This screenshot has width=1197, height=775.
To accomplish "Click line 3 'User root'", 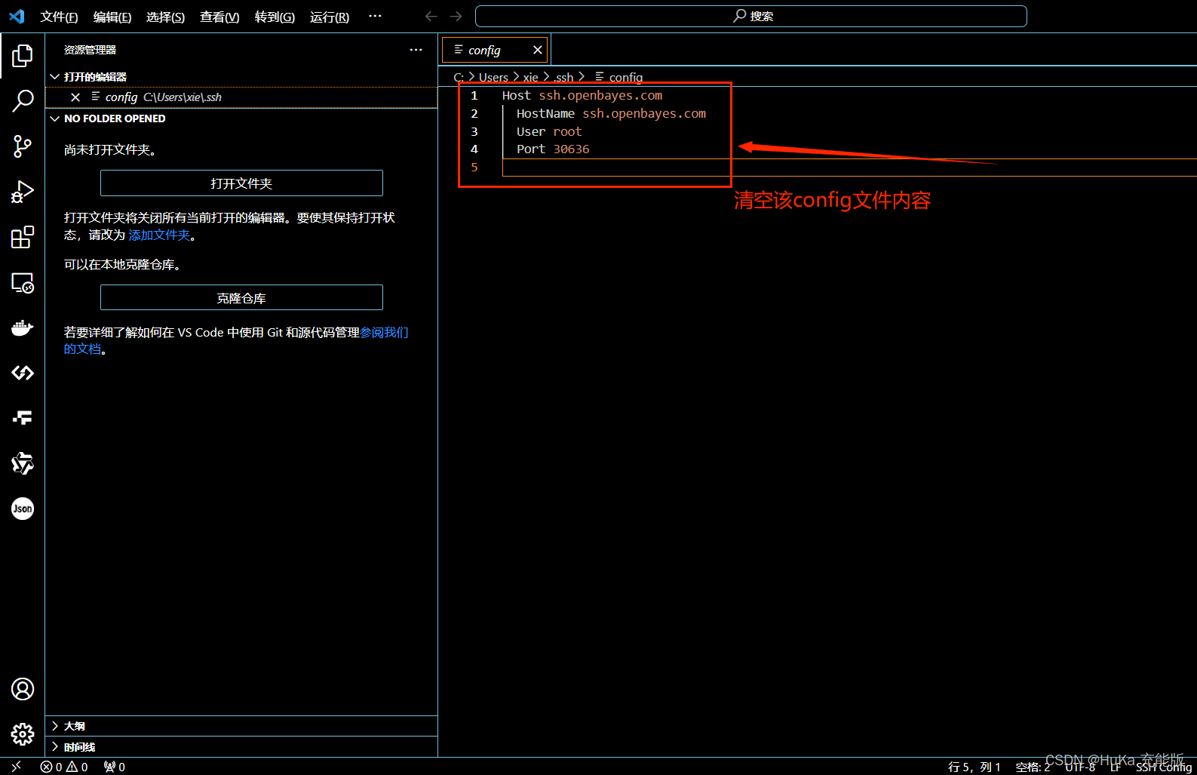I will 549,131.
